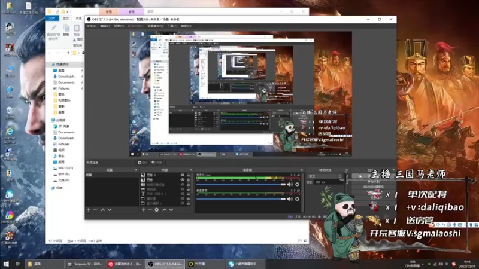Select the 快速访问 node in Explorer tree
The width and height of the screenshot is (479, 269).
point(62,65)
